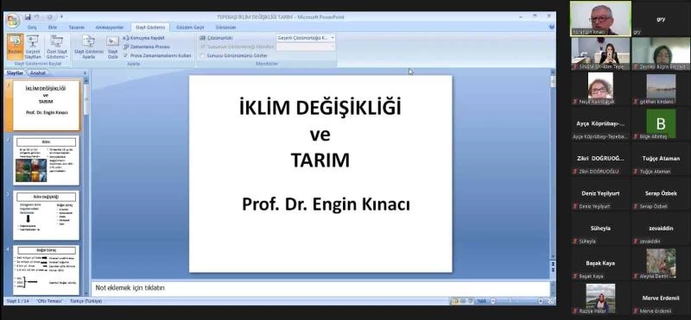Click the Redo icon in quick access toolbar
Viewport: 691px width, 320px height.
(50, 17)
